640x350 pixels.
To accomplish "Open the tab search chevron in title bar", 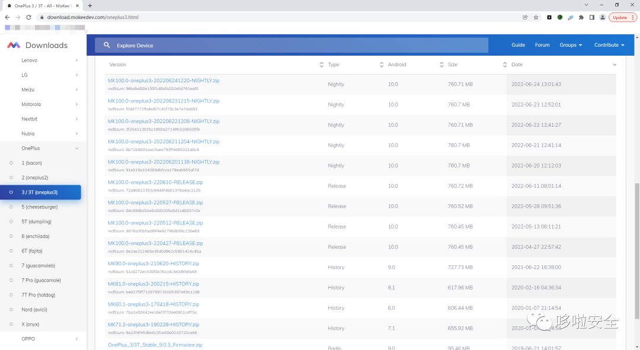I will click(586, 5).
